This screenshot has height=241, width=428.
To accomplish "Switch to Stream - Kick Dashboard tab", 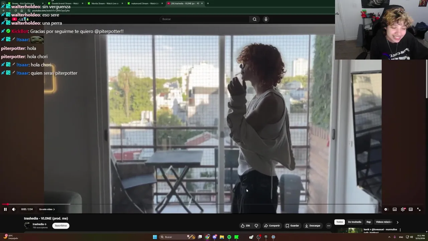I will [24, 3].
